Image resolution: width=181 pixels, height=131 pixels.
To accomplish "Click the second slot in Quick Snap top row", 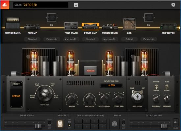I will [x=87, y=121].
